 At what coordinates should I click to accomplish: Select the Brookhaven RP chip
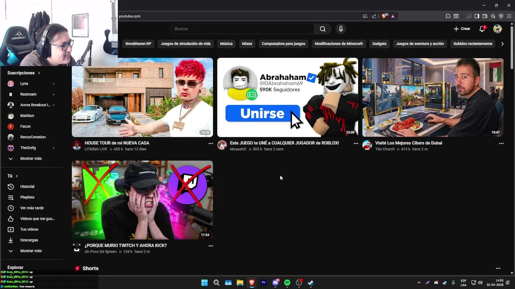[x=138, y=44]
